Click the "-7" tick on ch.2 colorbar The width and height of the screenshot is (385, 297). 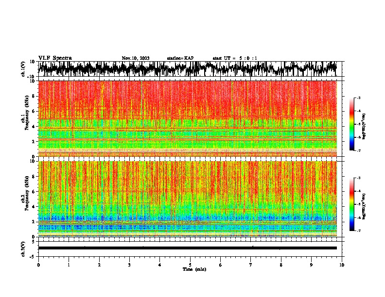point(359,231)
